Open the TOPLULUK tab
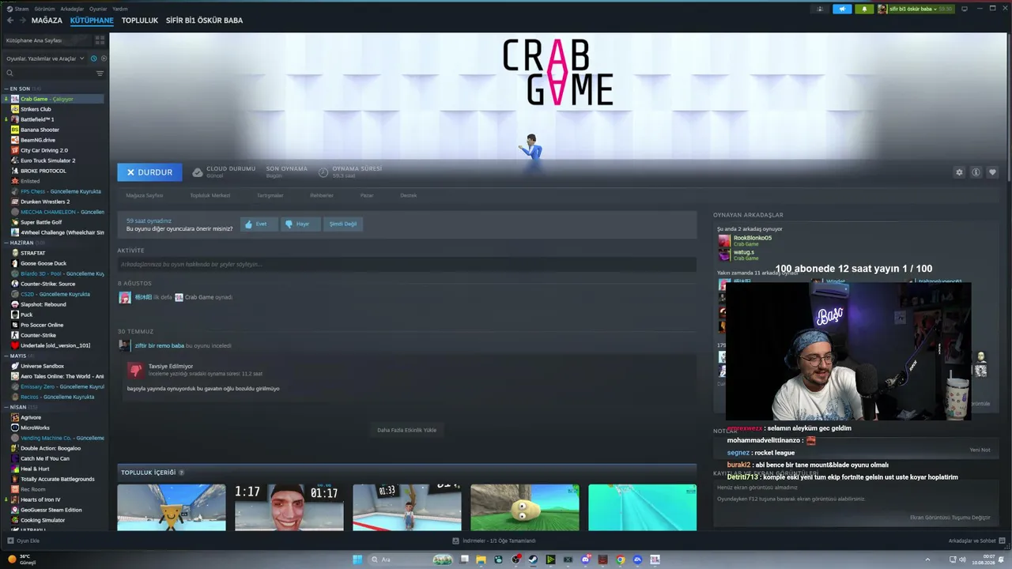 [140, 21]
